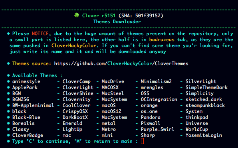Click the red cursor box after prompt

pos(142,141)
